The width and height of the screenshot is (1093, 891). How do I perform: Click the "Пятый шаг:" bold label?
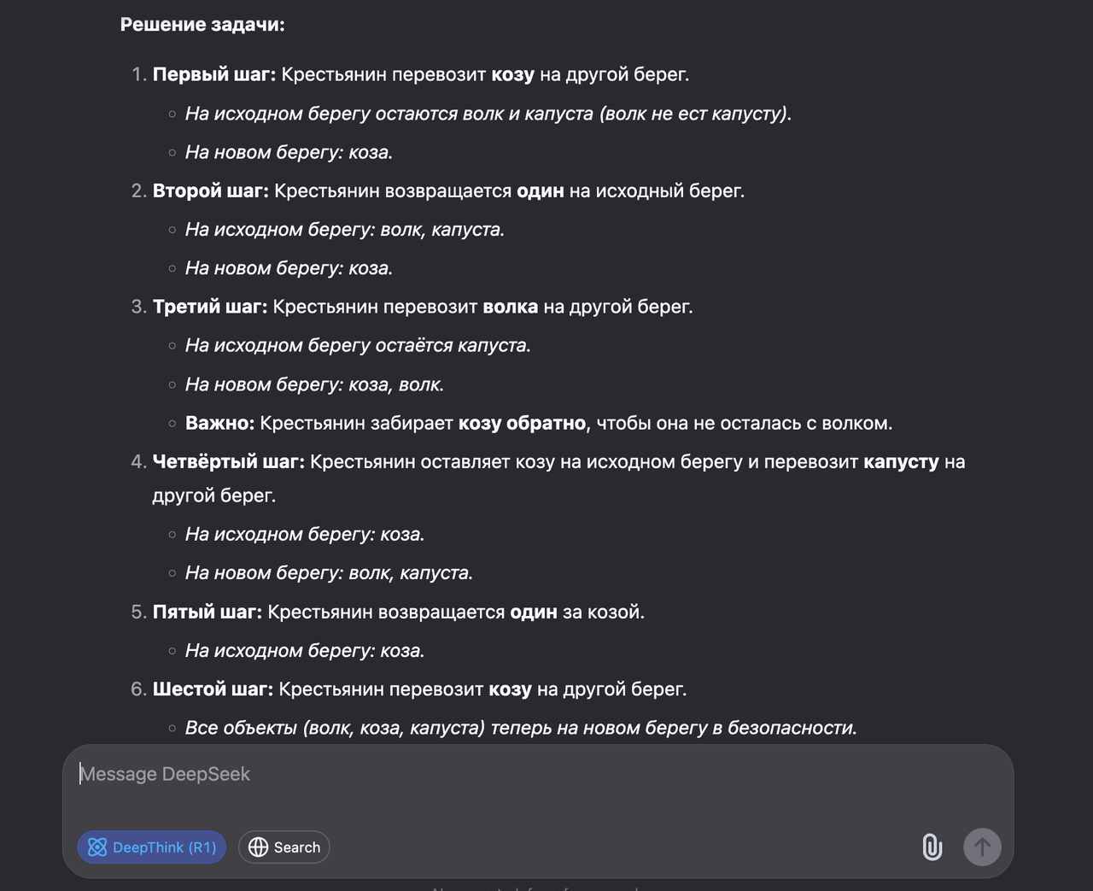click(x=207, y=612)
